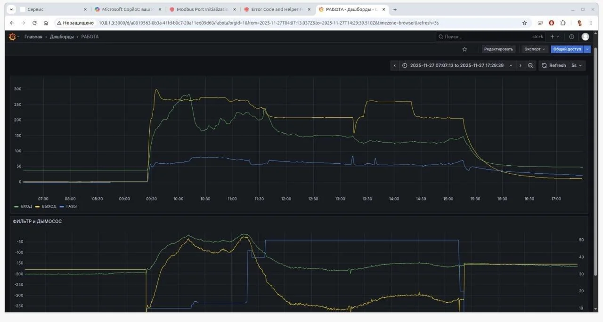Switch to the Modbus Port Initialization tab
The height and width of the screenshot is (322, 603).
(202, 9)
